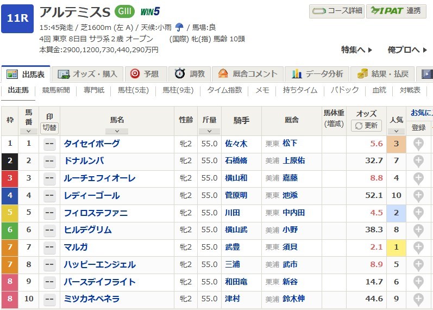Open コース詳細 course details
433x310 pixels.
pyautogui.click(x=336, y=11)
